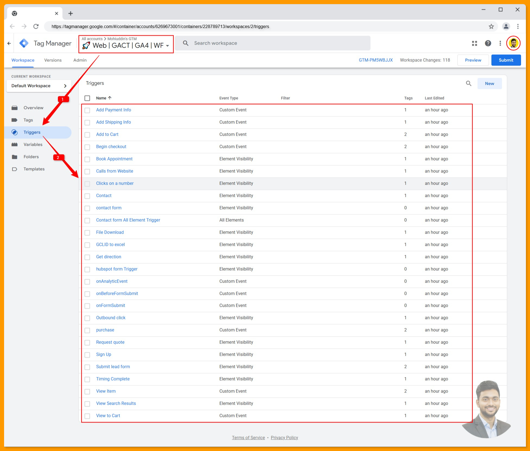
Task: Select the Variables sidebar icon
Action: (x=15, y=144)
